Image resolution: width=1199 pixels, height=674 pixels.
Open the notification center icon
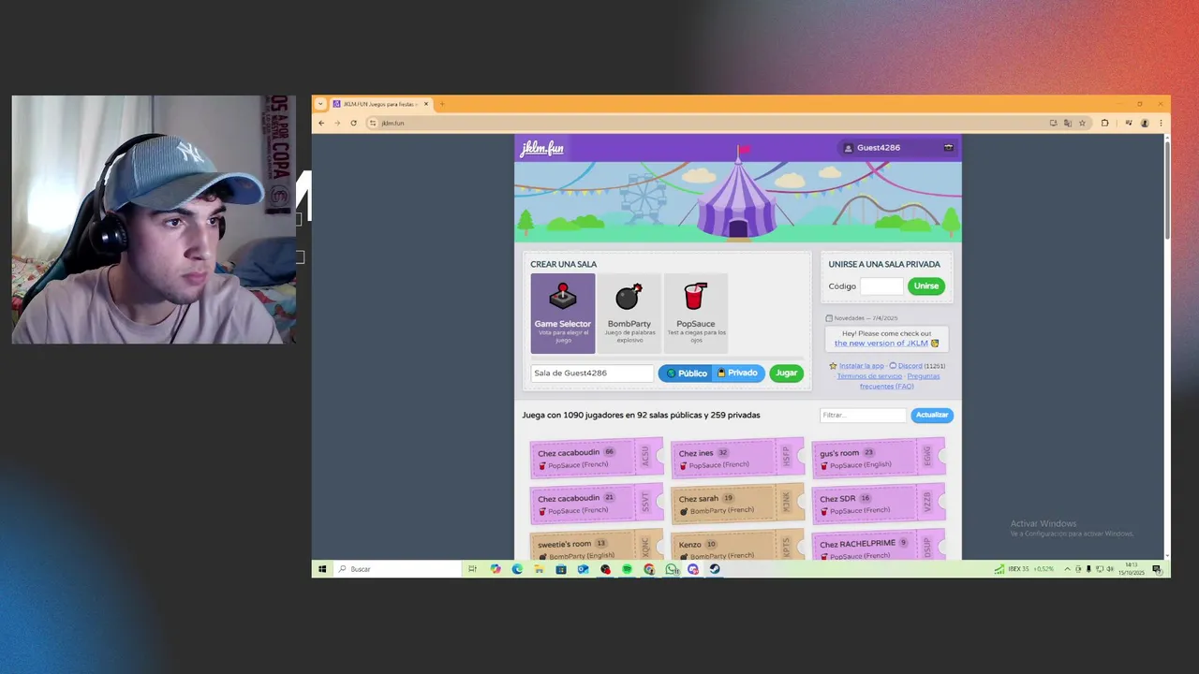point(1157,569)
